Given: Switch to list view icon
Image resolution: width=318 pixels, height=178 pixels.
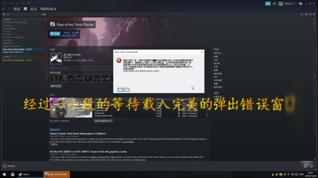Looking at the screenshot, I should click(310, 14).
